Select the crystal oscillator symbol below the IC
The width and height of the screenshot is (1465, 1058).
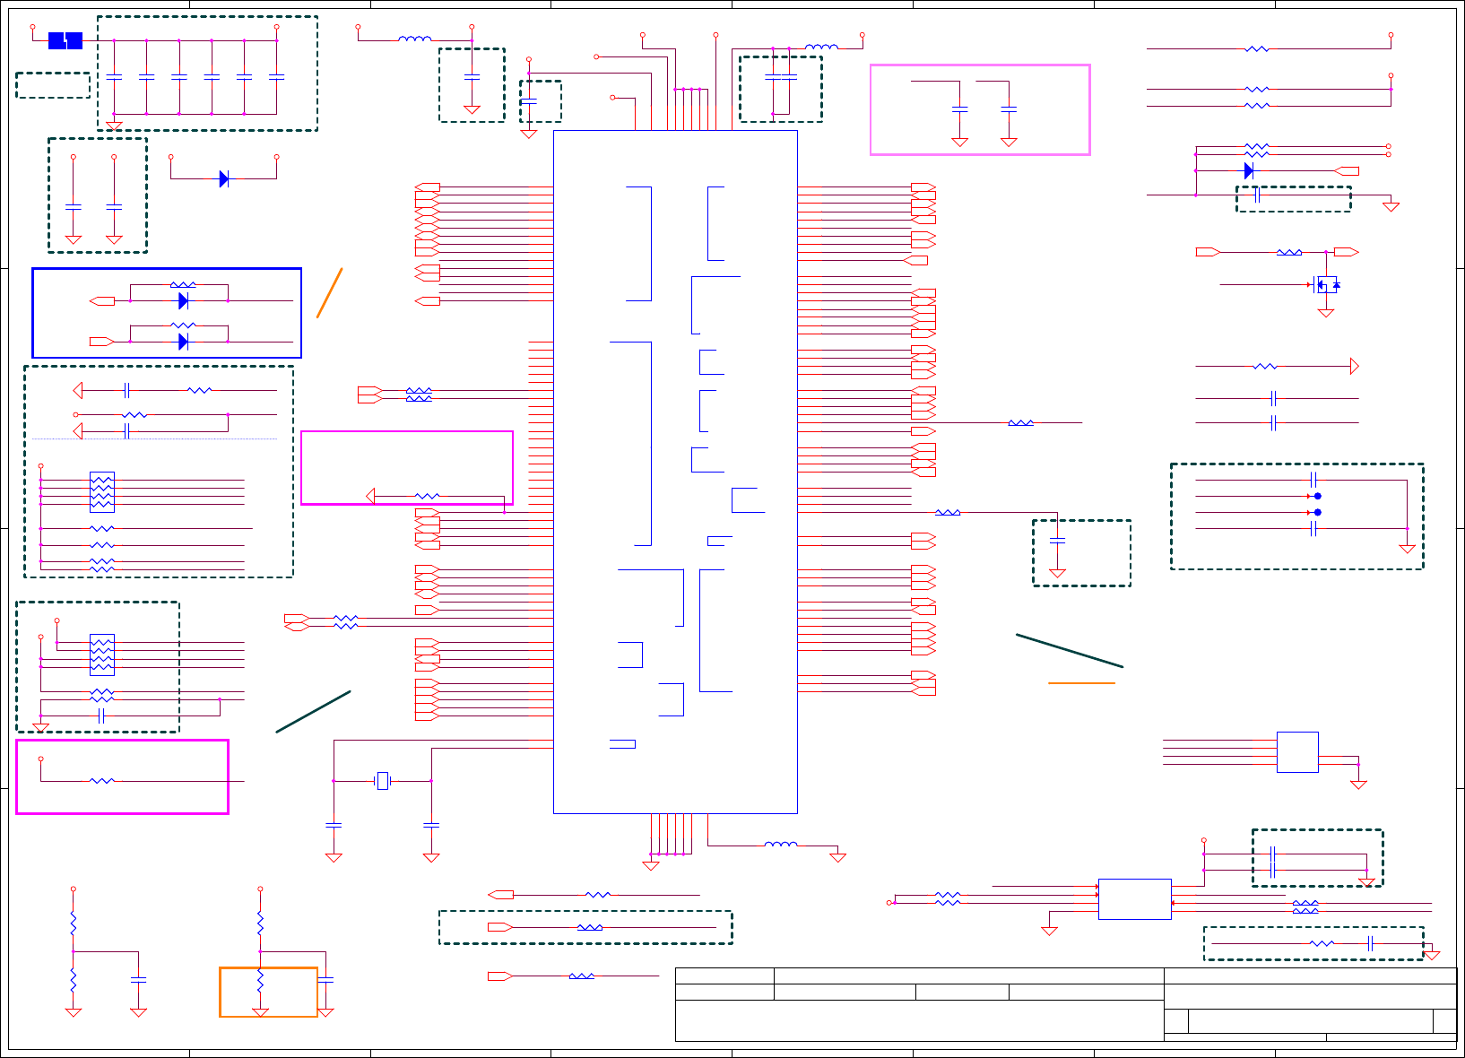point(383,781)
